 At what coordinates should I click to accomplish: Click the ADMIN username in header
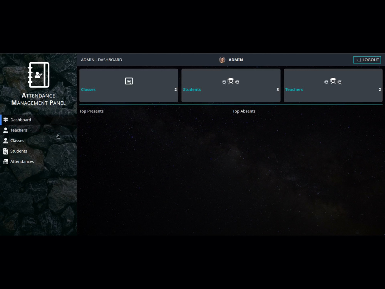click(x=236, y=60)
